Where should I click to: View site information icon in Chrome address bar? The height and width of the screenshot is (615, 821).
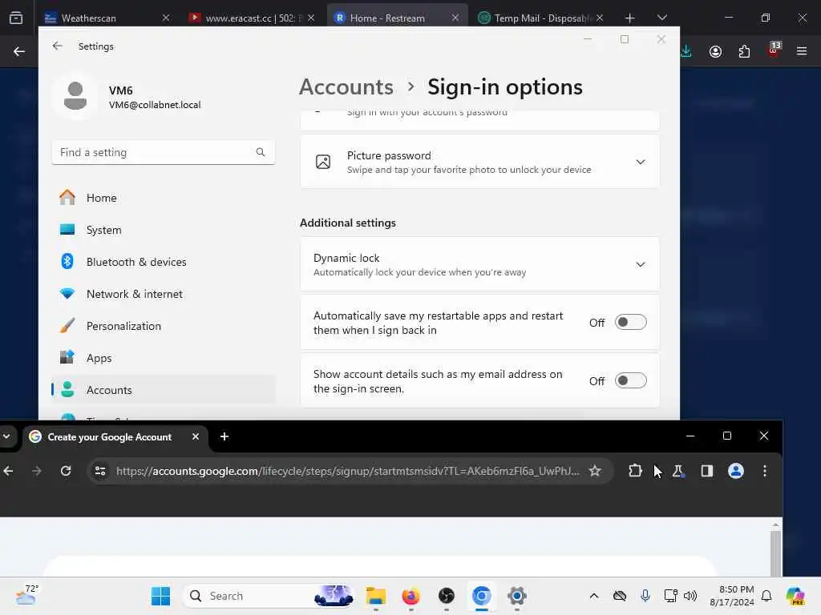pos(100,471)
